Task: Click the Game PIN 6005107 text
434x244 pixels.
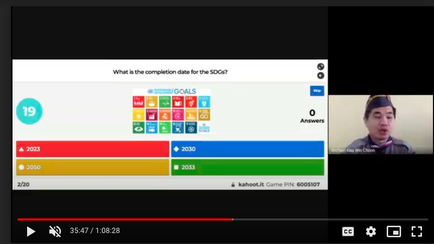Action: pos(293,185)
